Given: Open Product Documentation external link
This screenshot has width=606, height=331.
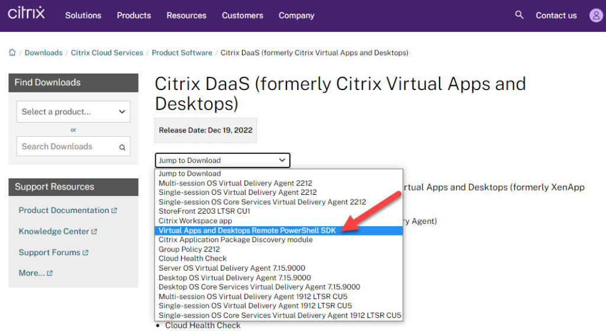Looking at the screenshot, I should 67,210.
